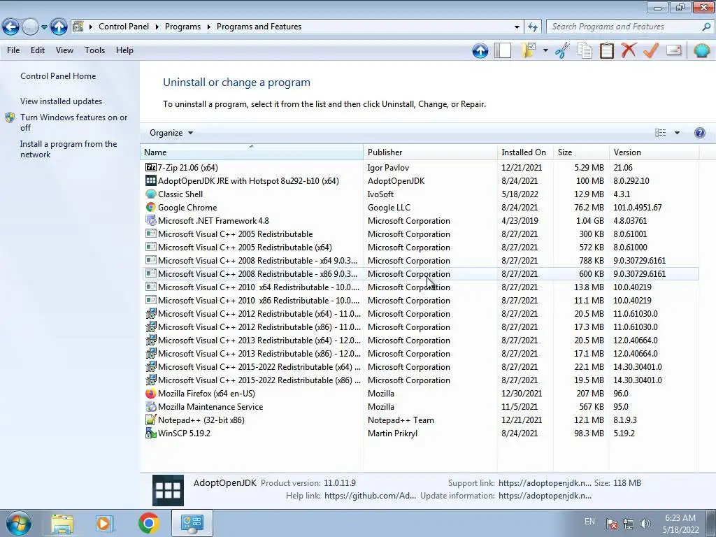Image resolution: width=716 pixels, height=537 pixels.
Task: Toggle the navigation pane toolbar icon
Action: click(502, 50)
